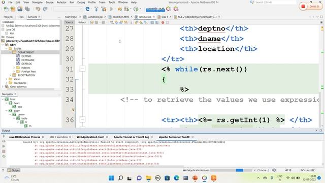Click the NetBeans icon in taskbar

(x=204, y=178)
